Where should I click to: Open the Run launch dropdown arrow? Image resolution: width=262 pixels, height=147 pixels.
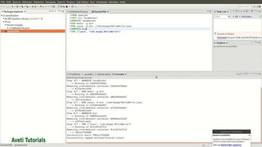pos(20,7)
